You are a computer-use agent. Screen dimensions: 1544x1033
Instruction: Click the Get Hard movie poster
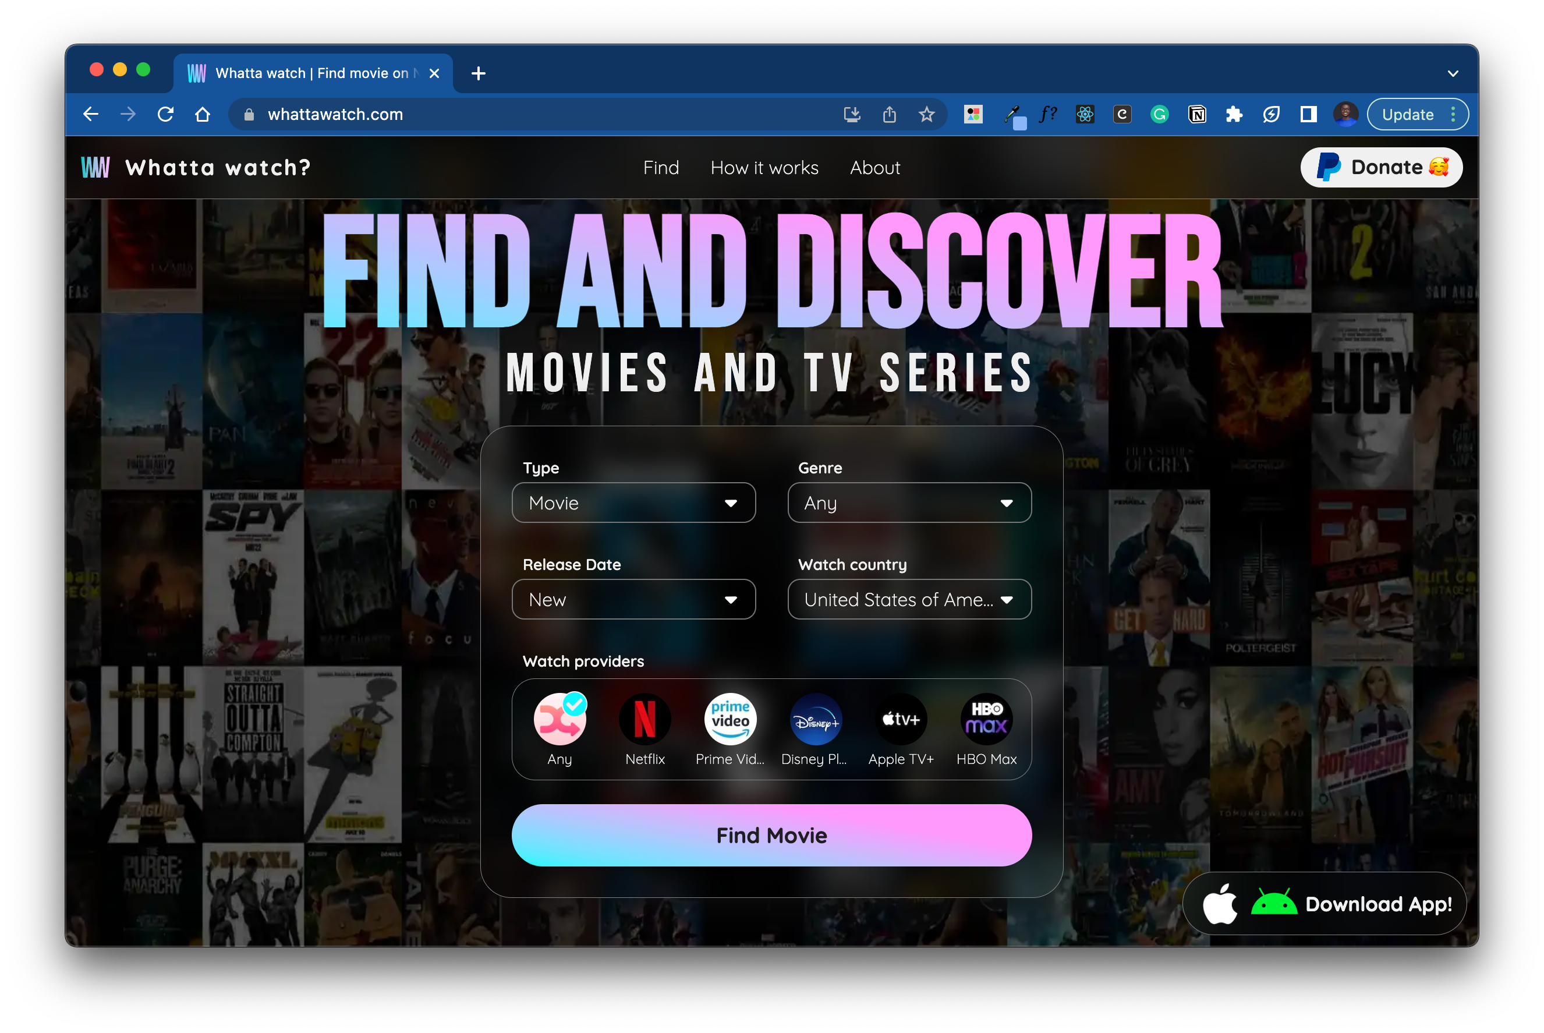coord(1159,577)
